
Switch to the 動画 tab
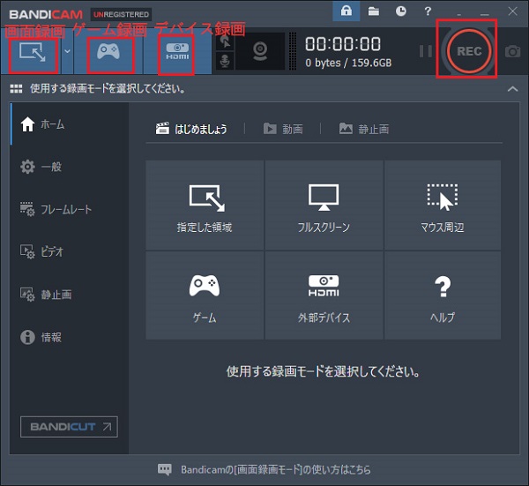[x=283, y=129]
